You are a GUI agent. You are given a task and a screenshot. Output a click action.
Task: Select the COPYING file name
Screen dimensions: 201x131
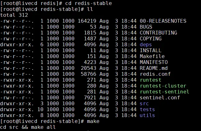pyautogui.click(x=151, y=38)
